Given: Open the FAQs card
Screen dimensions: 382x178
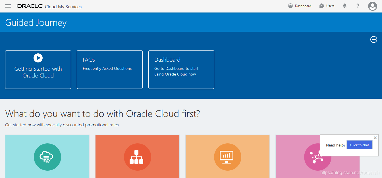Looking at the screenshot, I should click(110, 70).
